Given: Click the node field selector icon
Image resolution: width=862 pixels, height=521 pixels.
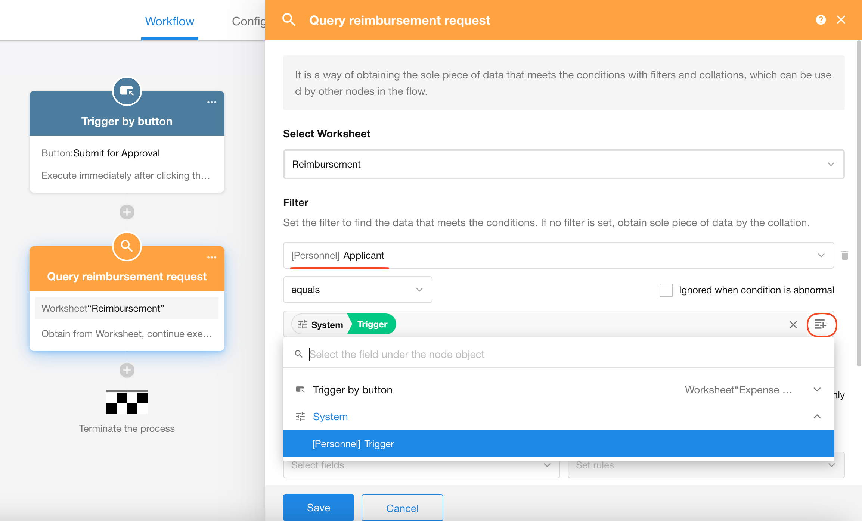Looking at the screenshot, I should click(821, 325).
